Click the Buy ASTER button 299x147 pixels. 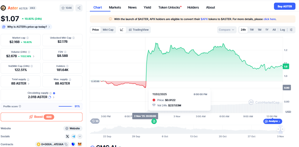(284, 6)
